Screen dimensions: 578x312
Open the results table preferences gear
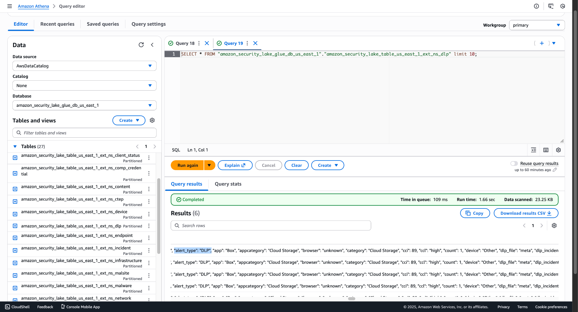(x=554, y=226)
